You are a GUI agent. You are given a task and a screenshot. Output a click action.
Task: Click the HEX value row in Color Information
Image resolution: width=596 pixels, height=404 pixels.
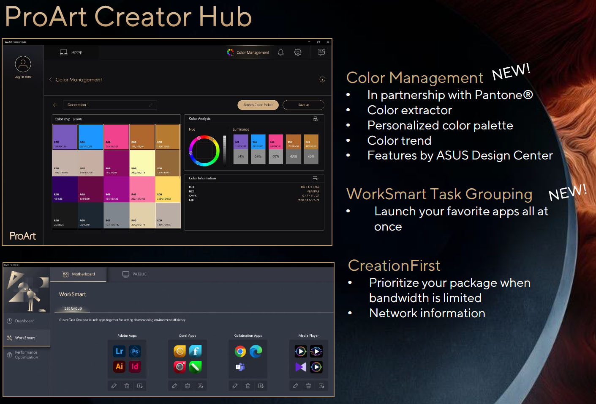coord(254,191)
